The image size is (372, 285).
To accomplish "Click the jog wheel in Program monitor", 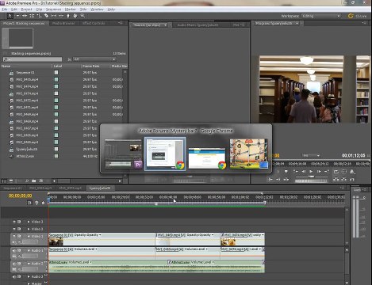I will pos(311,181).
